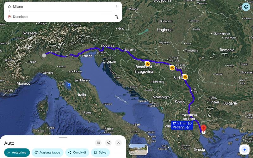This screenshot has width=253, height=158.
Task: Click the Roma city label
Action: [x=88, y=112]
